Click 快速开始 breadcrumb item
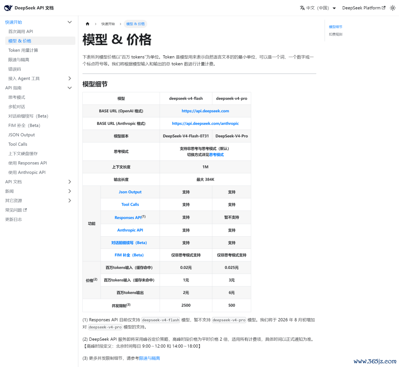This screenshot has height=367, width=399. 108,24
